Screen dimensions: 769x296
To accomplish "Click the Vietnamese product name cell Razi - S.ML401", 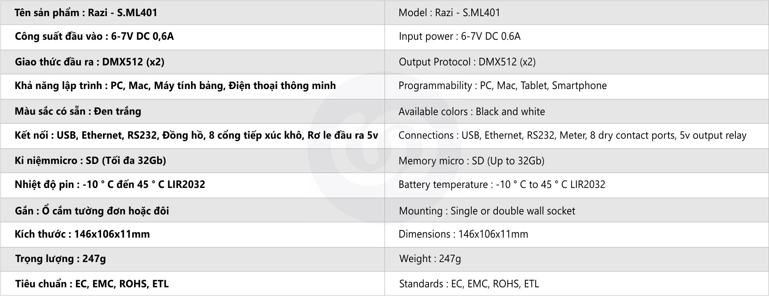I will coord(86,12).
